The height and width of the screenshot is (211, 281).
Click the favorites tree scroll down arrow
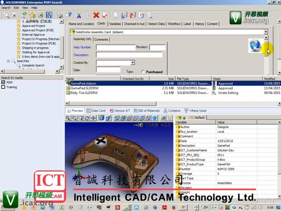(62, 67)
